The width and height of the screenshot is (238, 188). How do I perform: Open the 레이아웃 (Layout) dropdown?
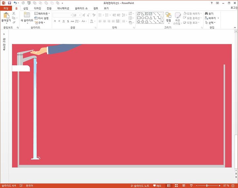tap(42, 14)
